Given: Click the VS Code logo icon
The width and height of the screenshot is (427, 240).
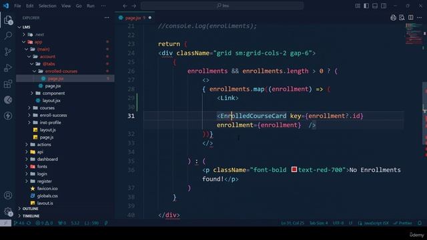Looking at the screenshot, I should coord(6,6).
